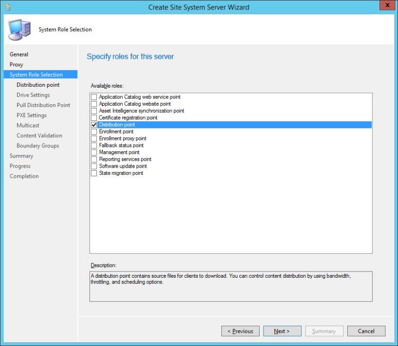Viewport: 398px width, 346px height.
Task: Enable the Enrollment point role
Action: tap(93, 131)
